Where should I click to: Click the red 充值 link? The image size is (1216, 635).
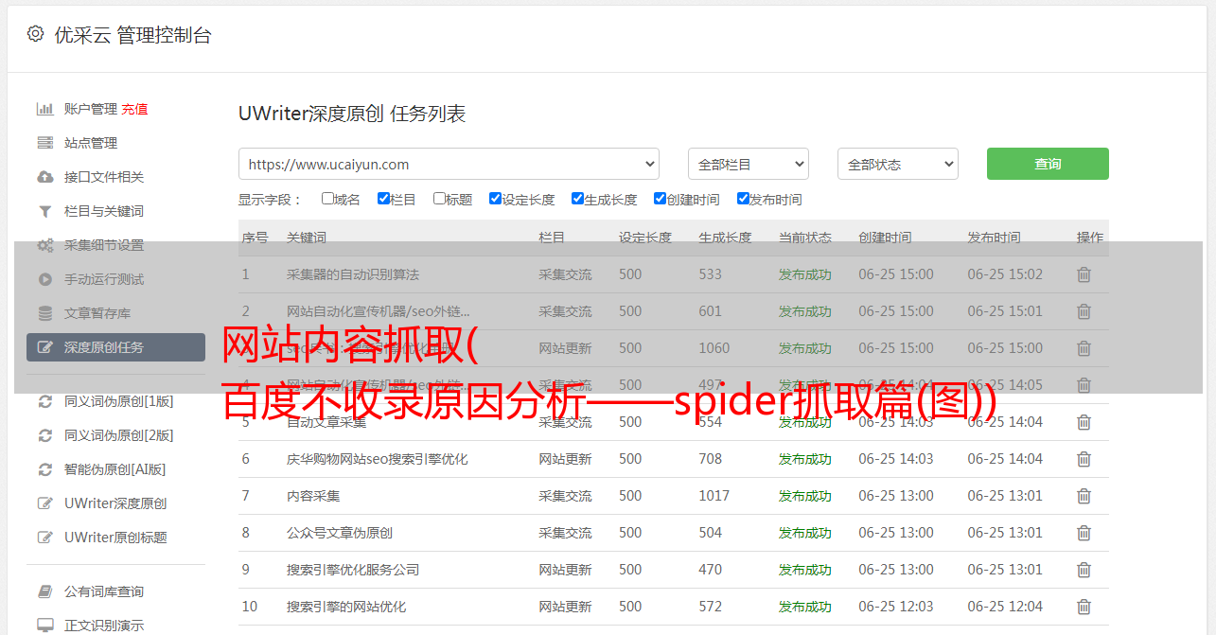pos(134,109)
